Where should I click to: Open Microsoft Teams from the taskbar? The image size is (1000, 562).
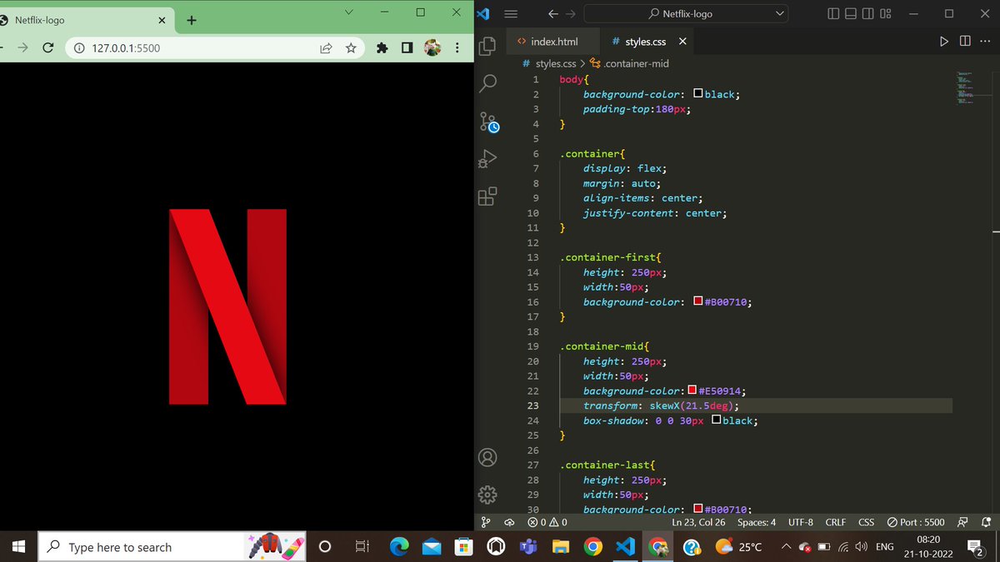[528, 547]
